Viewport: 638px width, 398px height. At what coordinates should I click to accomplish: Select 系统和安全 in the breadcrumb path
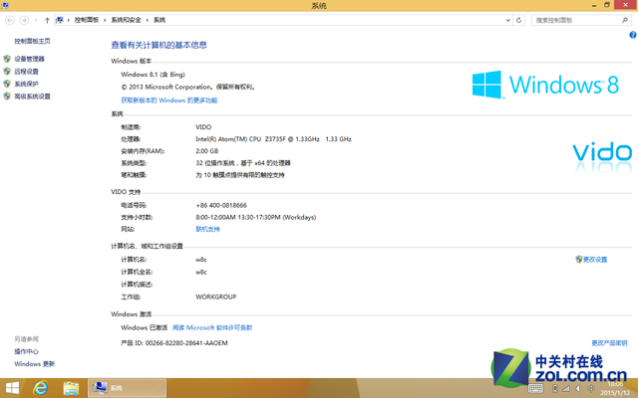[126, 20]
